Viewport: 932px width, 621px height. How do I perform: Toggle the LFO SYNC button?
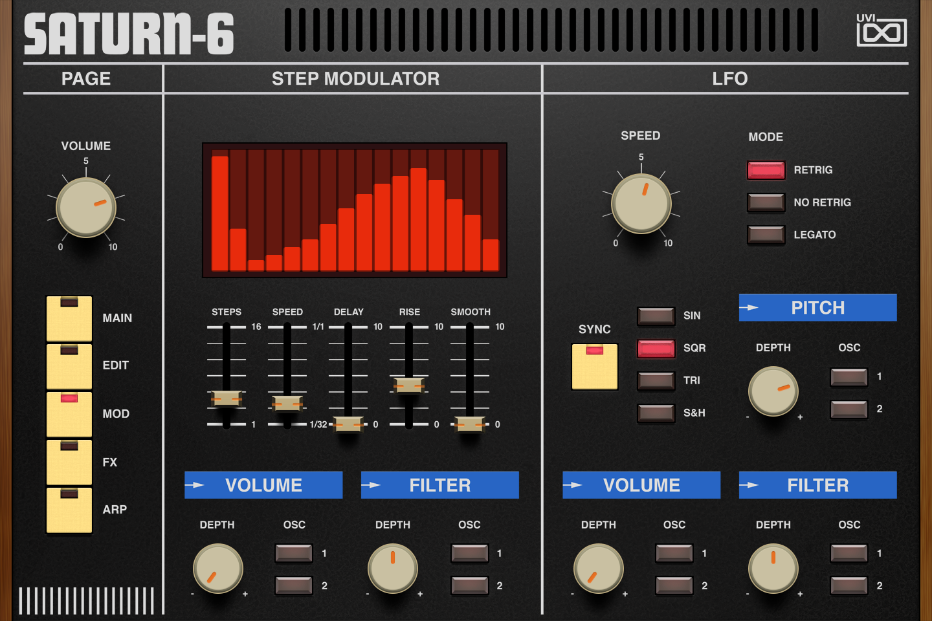click(x=595, y=367)
